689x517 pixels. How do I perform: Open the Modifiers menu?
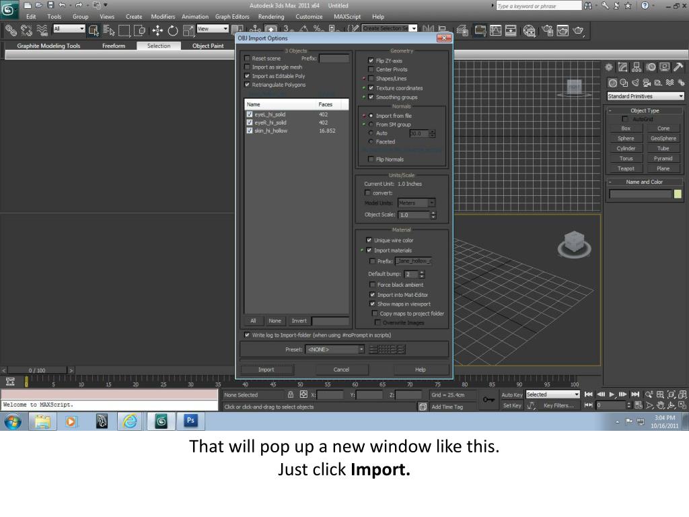[163, 17]
